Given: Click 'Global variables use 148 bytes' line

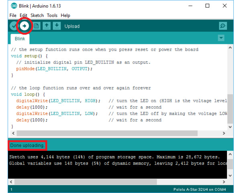Looking at the screenshot, I should point(118,163).
